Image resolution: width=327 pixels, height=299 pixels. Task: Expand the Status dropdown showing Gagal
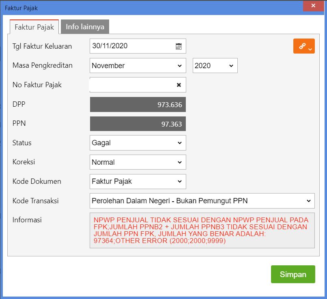pos(138,143)
